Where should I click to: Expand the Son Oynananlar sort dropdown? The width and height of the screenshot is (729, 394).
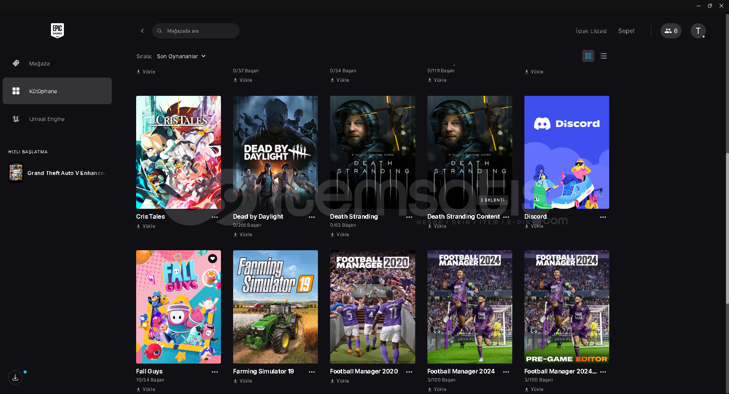[181, 56]
